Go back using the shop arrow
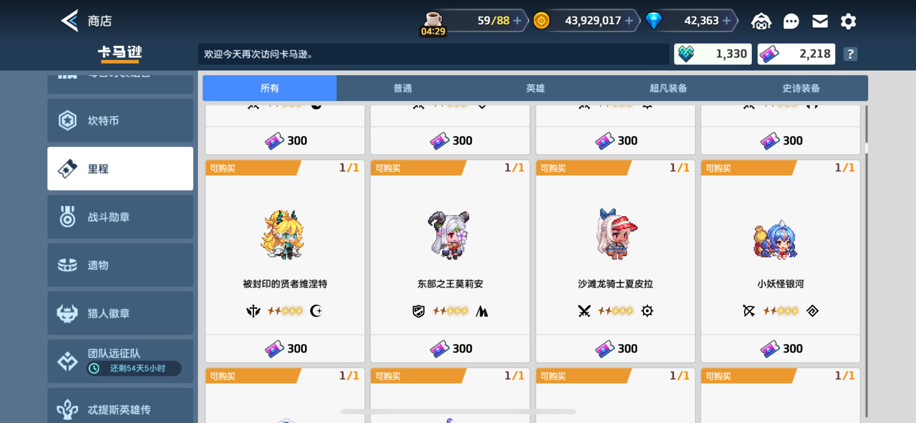 pos(69,21)
